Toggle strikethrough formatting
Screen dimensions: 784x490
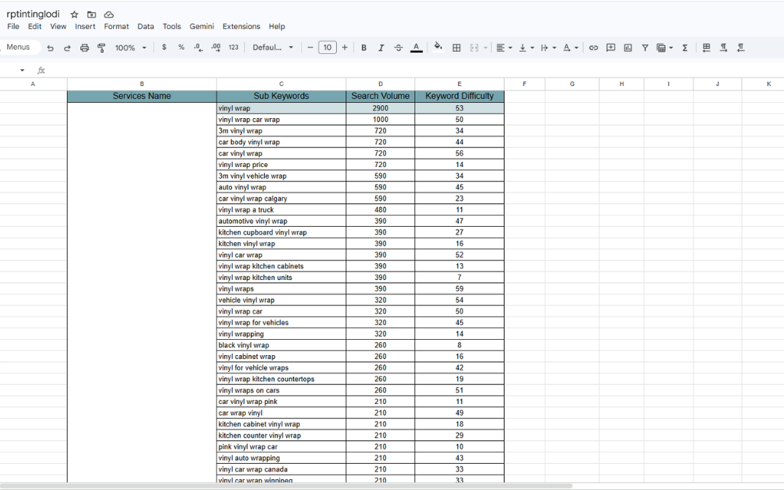pyautogui.click(x=398, y=48)
